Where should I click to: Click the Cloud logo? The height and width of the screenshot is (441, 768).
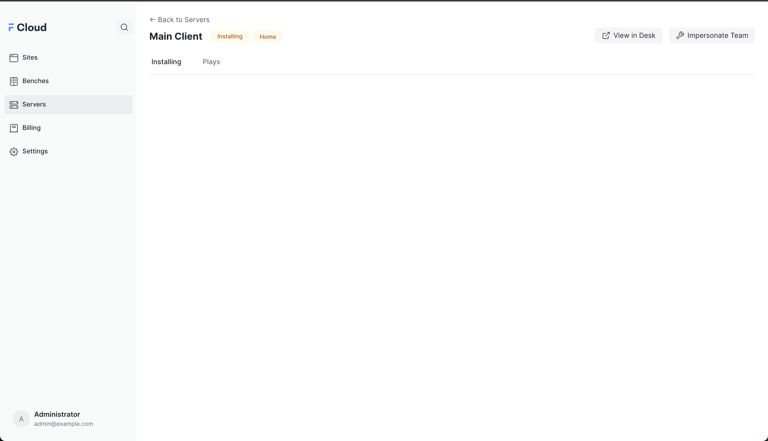[27, 28]
